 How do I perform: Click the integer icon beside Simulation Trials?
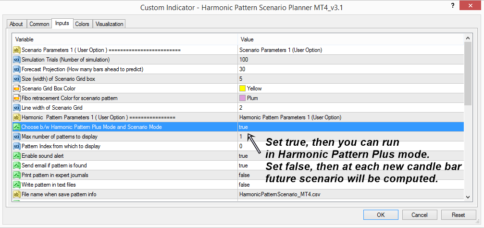[x=16, y=60]
